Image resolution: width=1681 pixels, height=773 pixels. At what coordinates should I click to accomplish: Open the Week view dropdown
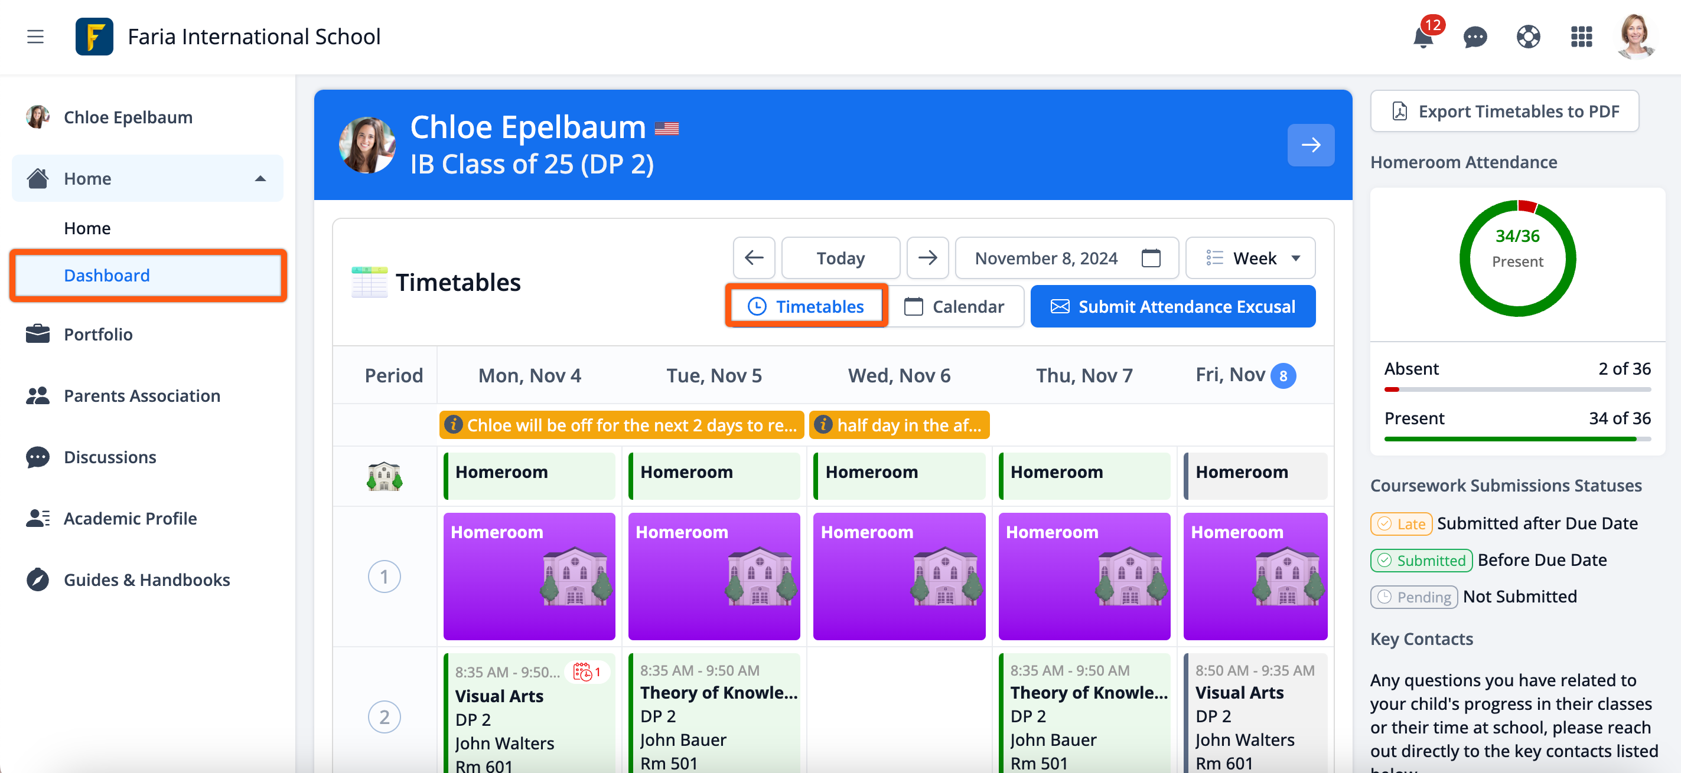click(x=1250, y=258)
